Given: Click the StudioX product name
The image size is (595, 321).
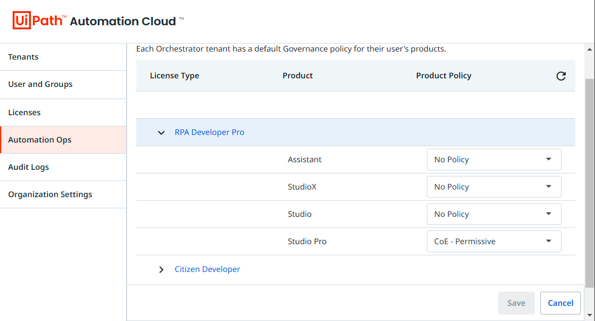Looking at the screenshot, I should pos(302,187).
